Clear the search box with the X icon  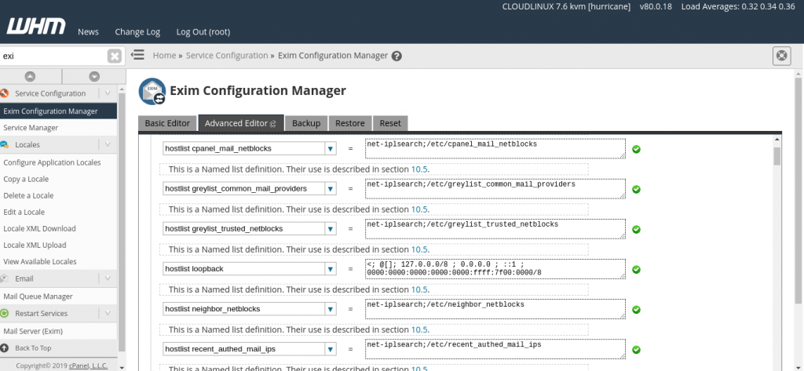[115, 56]
